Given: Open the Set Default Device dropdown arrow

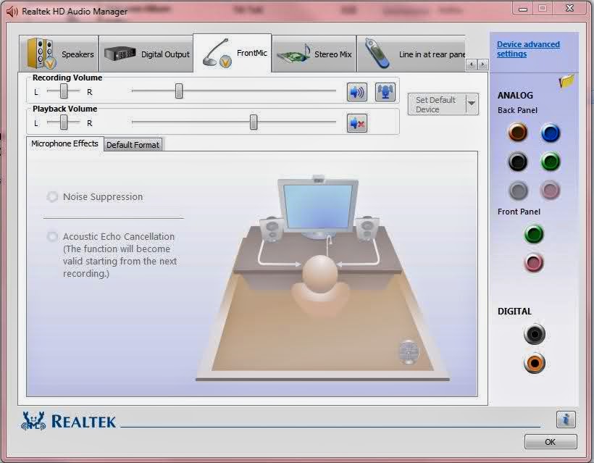Looking at the screenshot, I should [472, 104].
